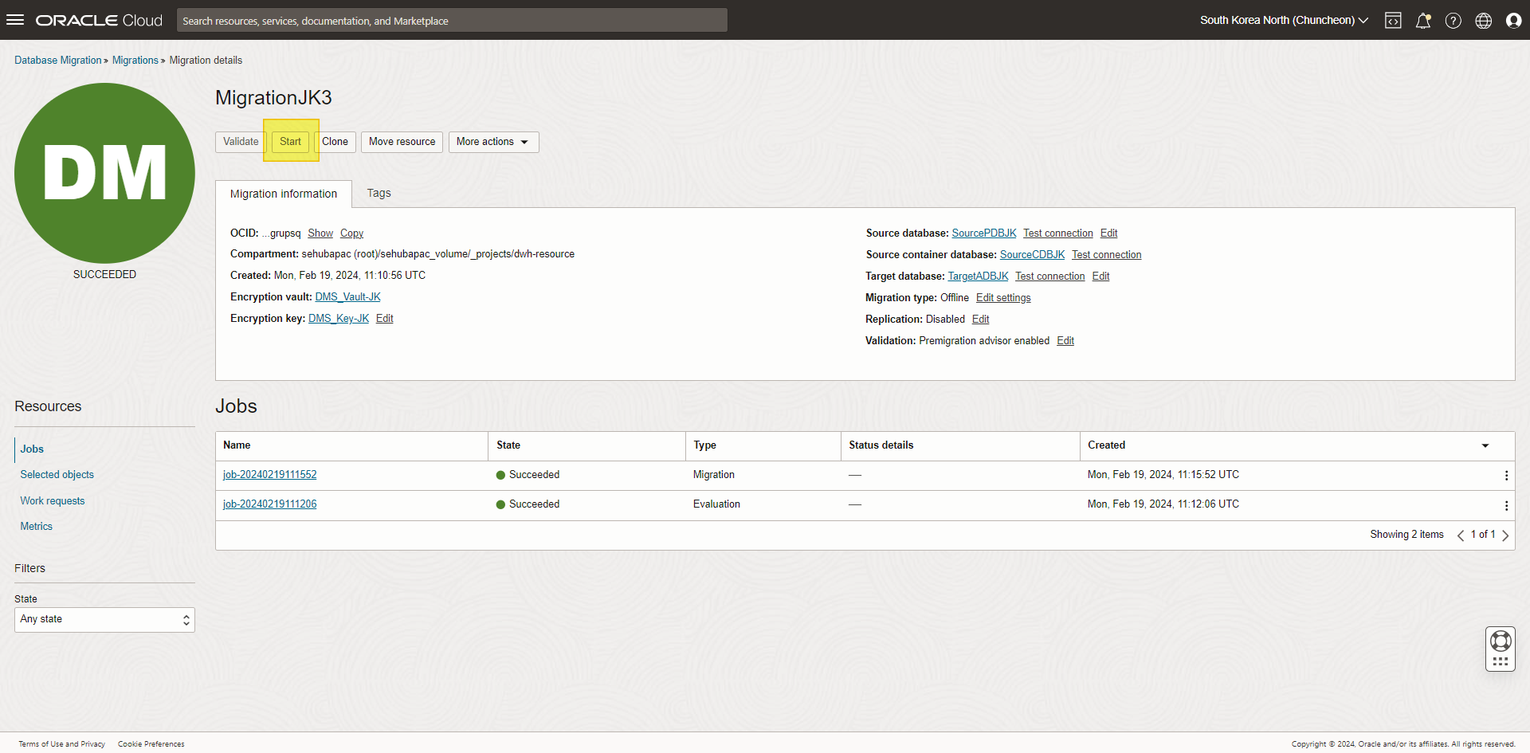The height and width of the screenshot is (753, 1530).
Task: Open SourcePDBJK source database link
Action: coord(984,233)
